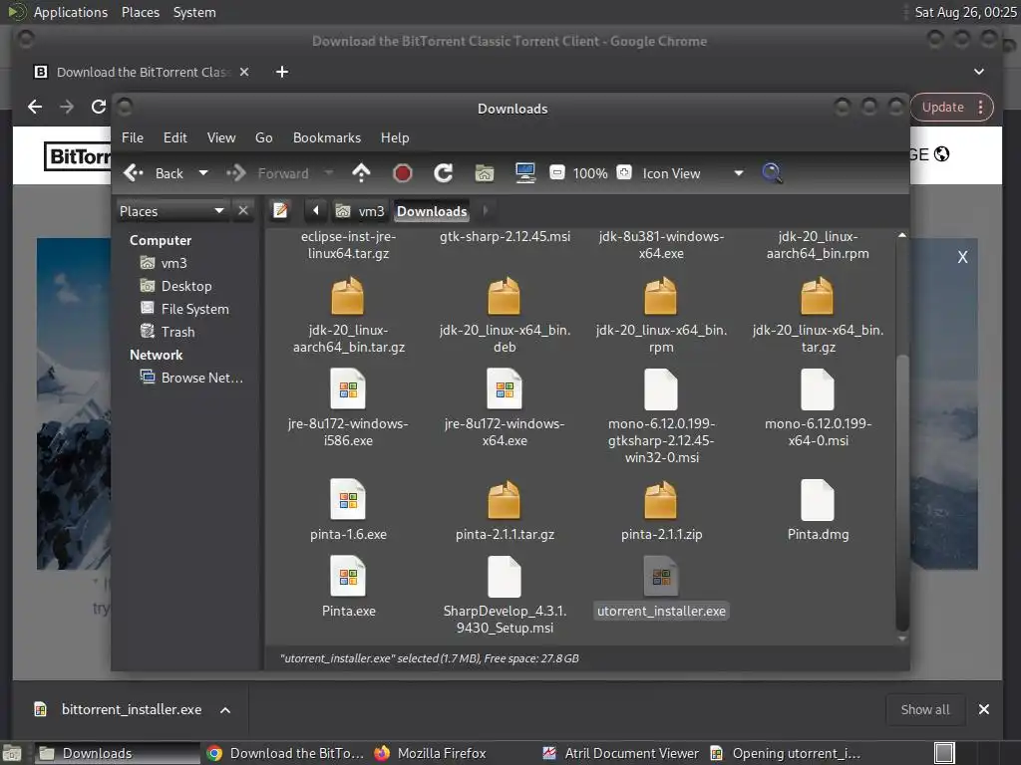Click the utorrent_installer.exe file icon
The height and width of the screenshot is (765, 1021).
point(660,577)
